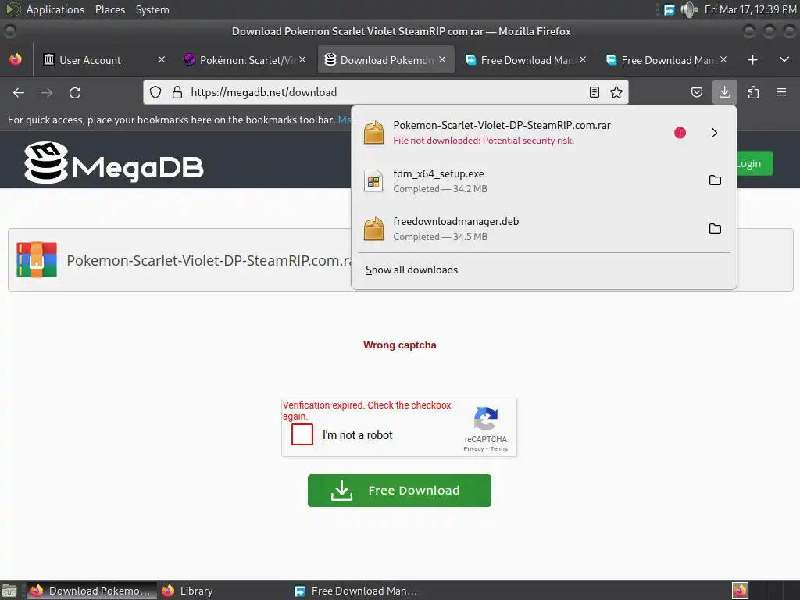Click the green Free Download button

(399, 491)
